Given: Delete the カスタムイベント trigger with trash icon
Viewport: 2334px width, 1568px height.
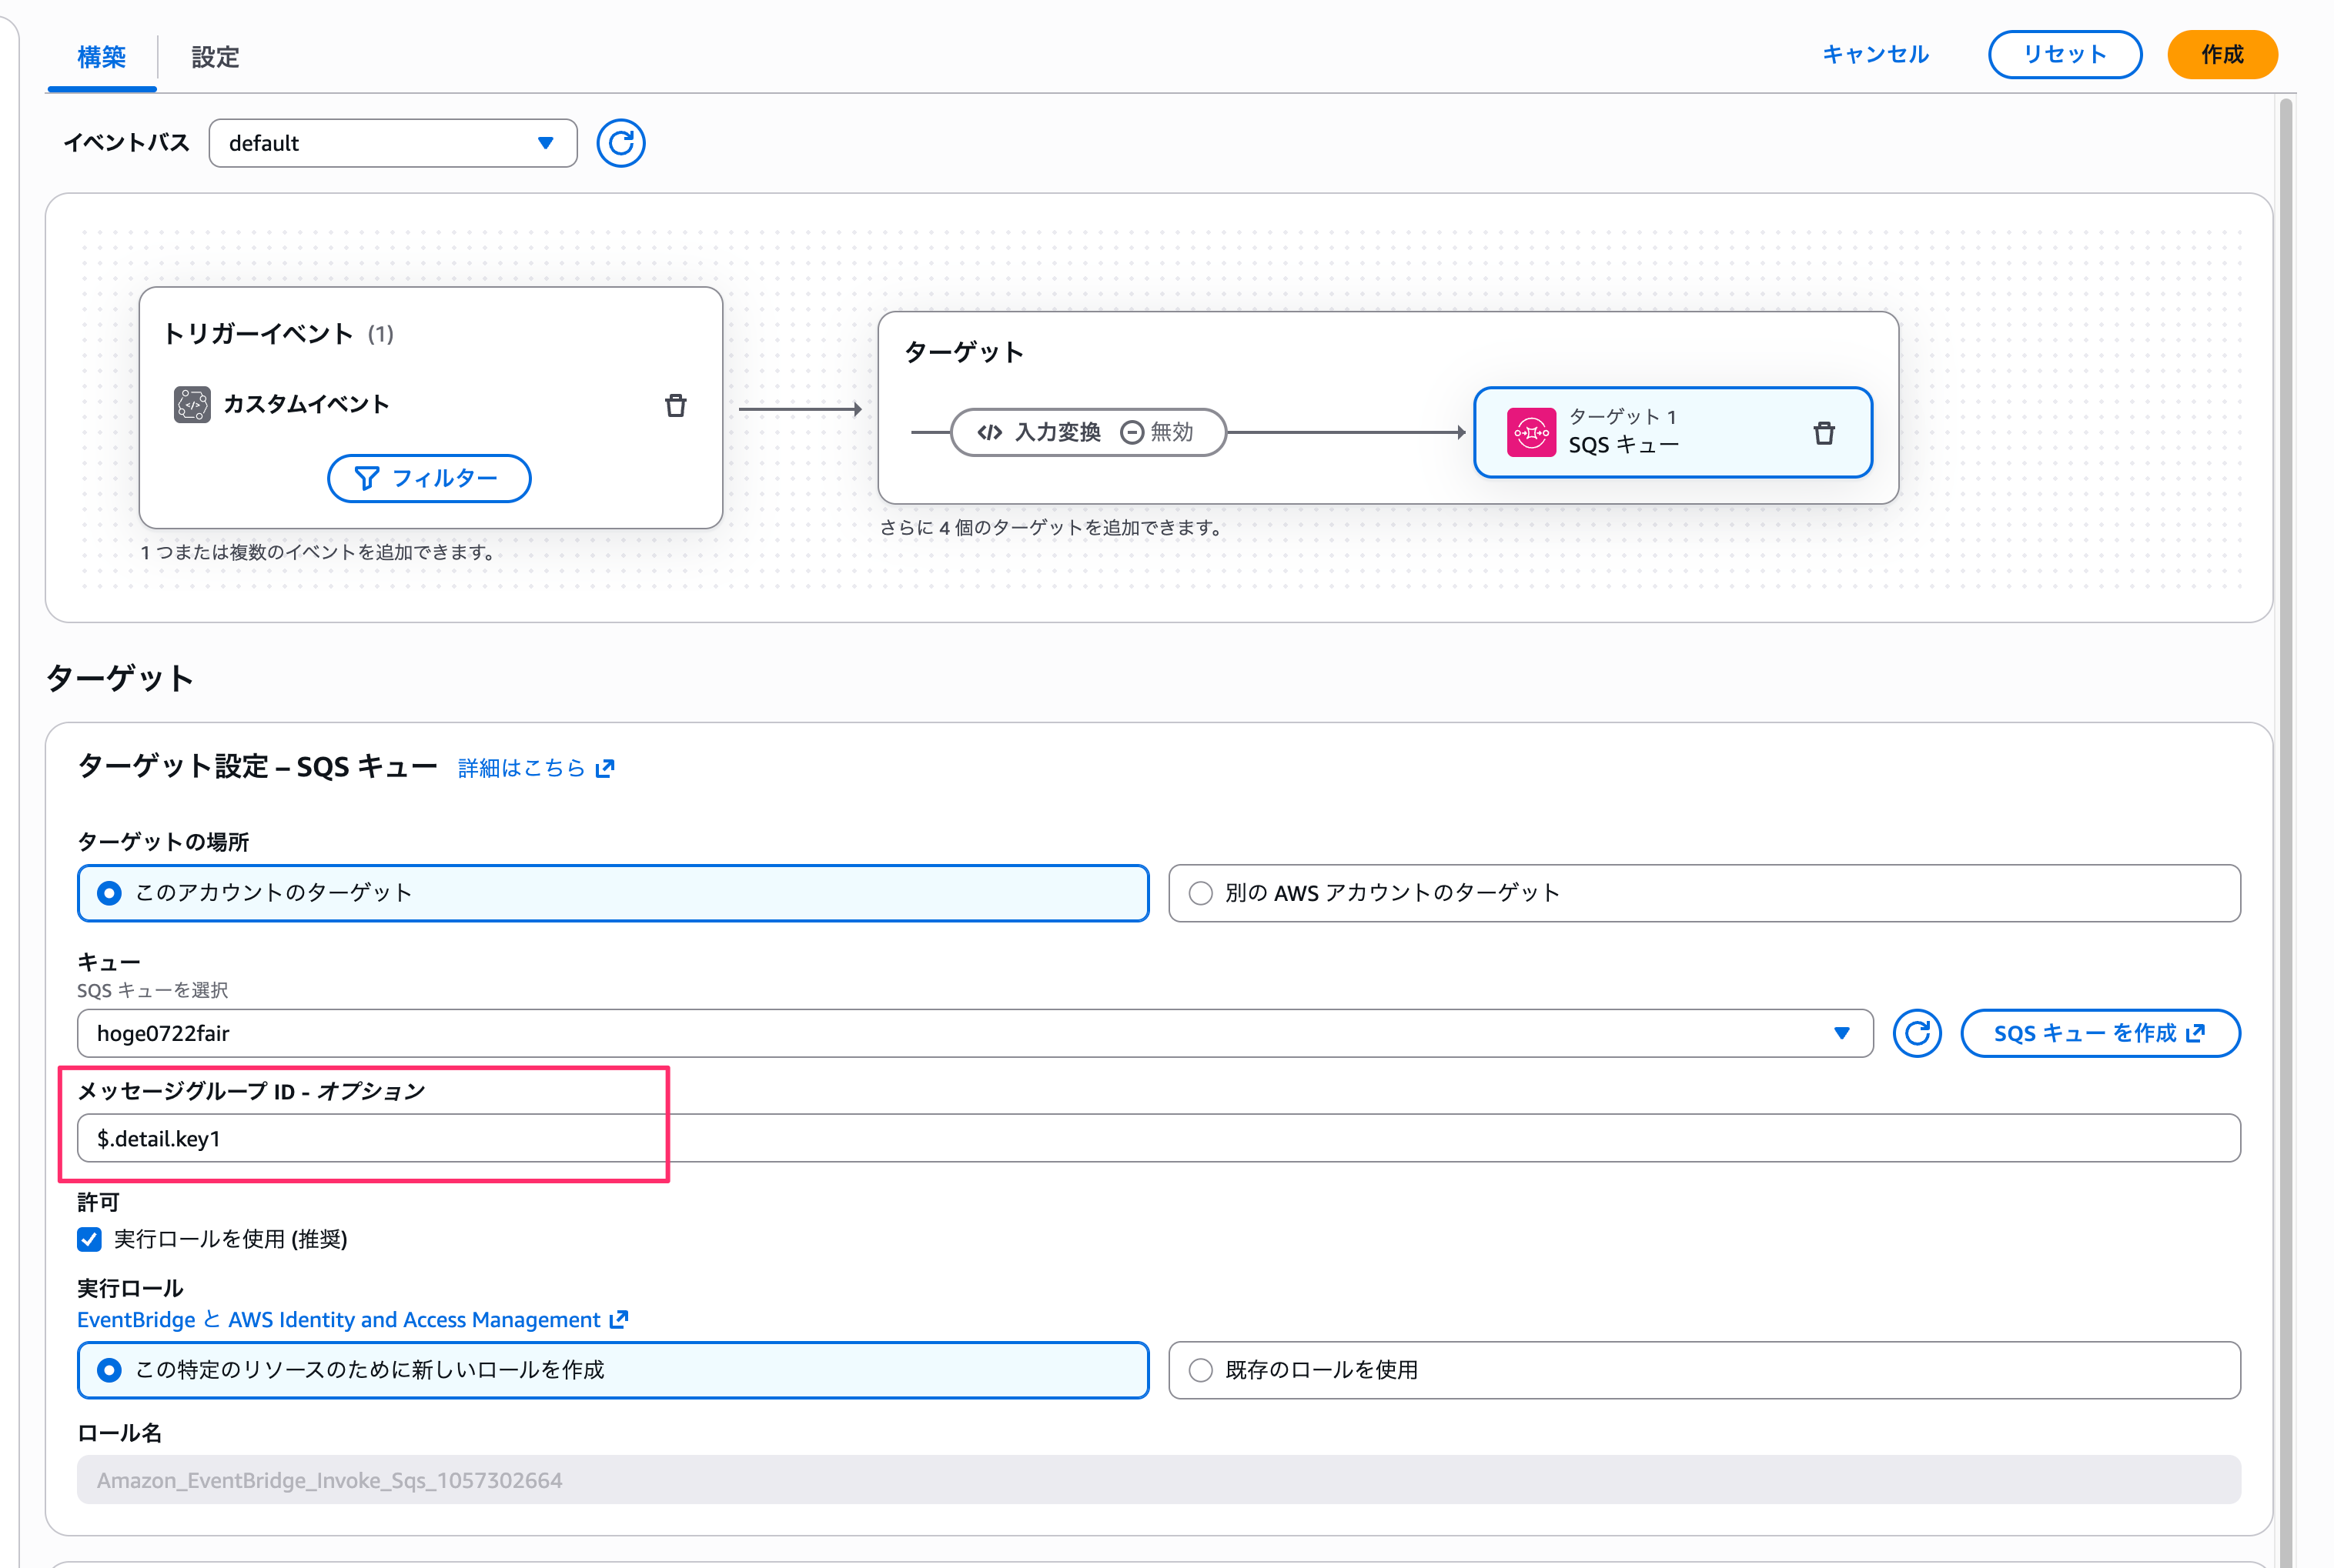Looking at the screenshot, I should click(675, 405).
